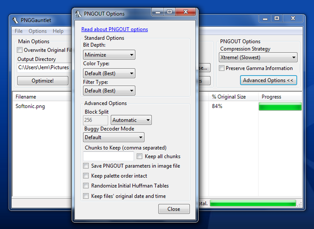The image size is (314, 229).
Task: Open the File menu in PNGGauntlet
Action: (x=18, y=31)
